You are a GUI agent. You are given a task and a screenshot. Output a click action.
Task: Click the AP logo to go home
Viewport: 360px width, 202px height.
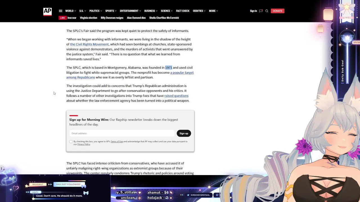tap(47, 12)
